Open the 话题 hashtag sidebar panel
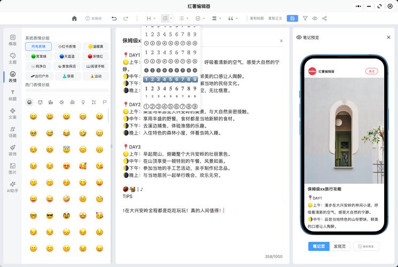398x267 pixels. tap(13, 131)
